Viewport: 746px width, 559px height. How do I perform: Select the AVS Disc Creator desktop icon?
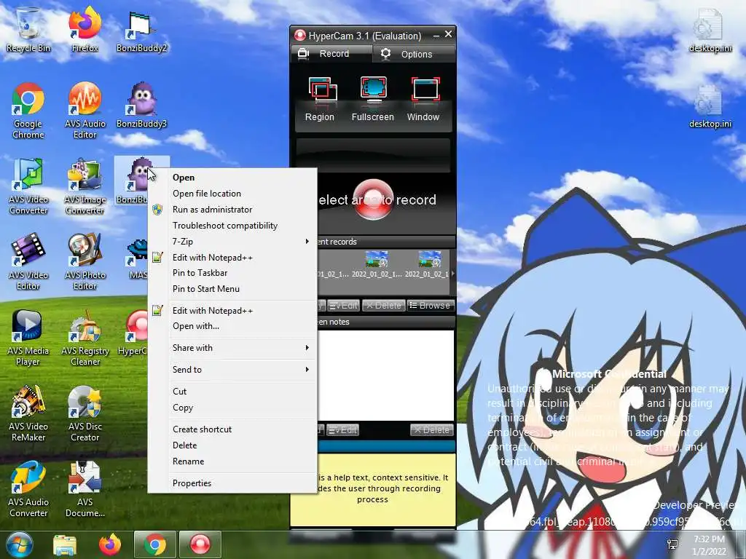[x=85, y=413]
